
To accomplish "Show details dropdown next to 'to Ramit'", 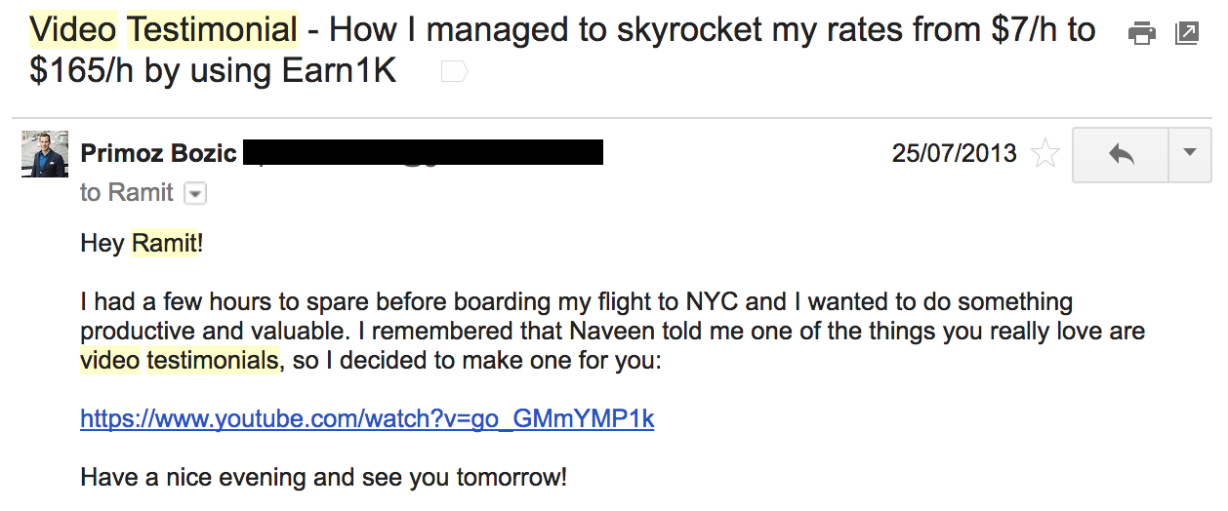I will coord(195,194).
